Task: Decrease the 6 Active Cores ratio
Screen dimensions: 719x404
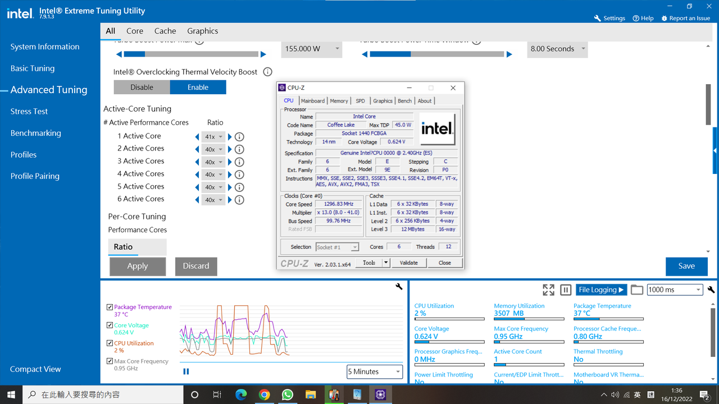Action: click(197, 200)
